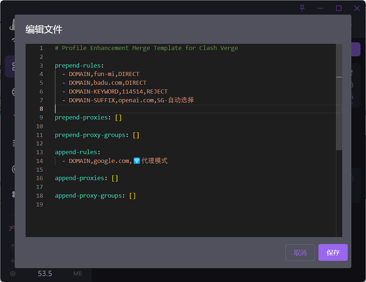Click the memory chip icon beside 53.5
Image resolution: width=366 pixels, height=282 pixels.
pos(13,274)
